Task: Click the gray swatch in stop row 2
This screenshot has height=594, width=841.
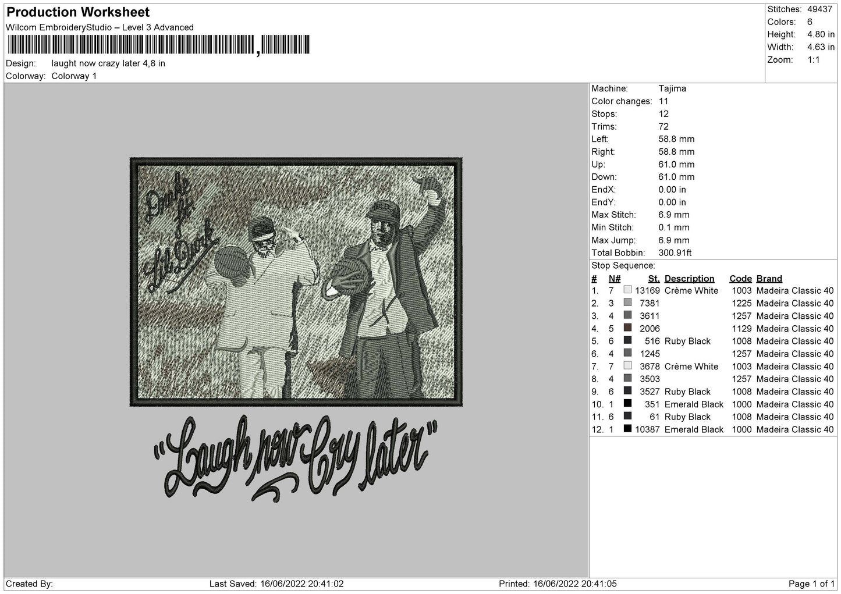Action: point(627,303)
